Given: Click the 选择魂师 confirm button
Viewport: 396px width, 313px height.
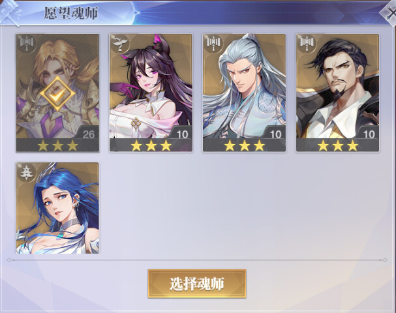Looking at the screenshot, I should tap(197, 284).
